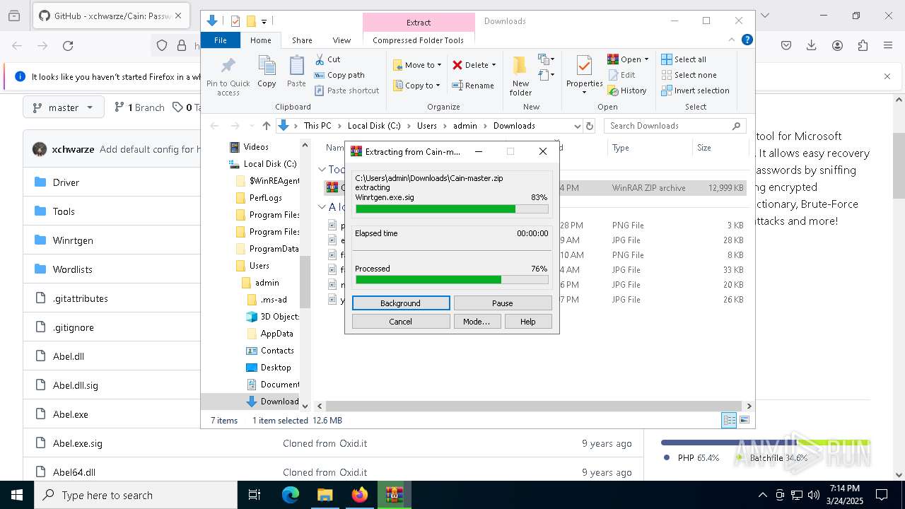Click Help in extraction dialog
Viewport: 905px width, 509px height.
pyautogui.click(x=528, y=322)
